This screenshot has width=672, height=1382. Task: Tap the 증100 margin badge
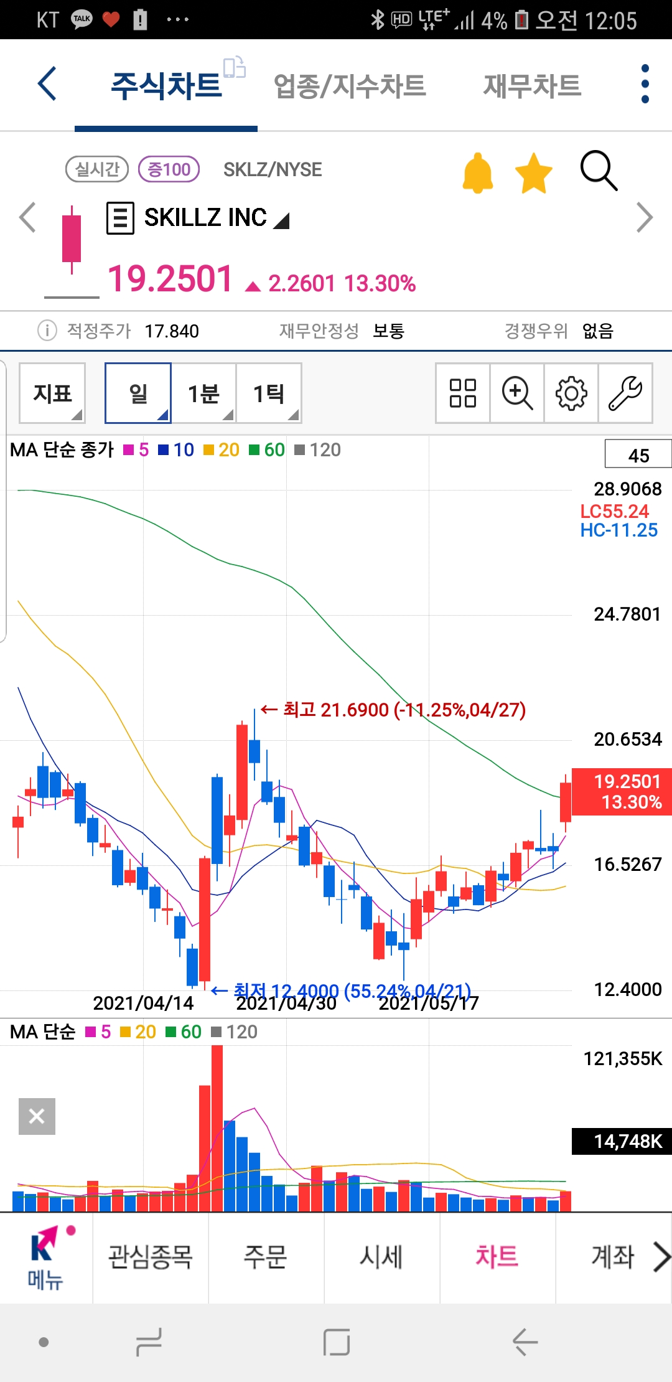[x=169, y=169]
